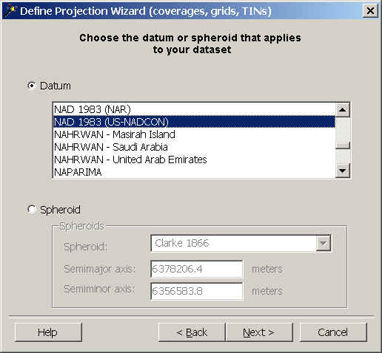Screen dimensions: 382x353
Task: Click the datum list scroll up arrow
Action: pos(343,109)
